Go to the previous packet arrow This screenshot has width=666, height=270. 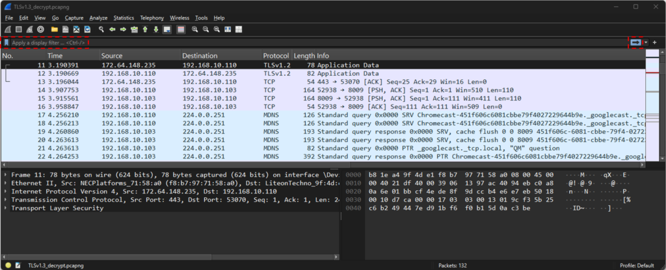point(113,30)
